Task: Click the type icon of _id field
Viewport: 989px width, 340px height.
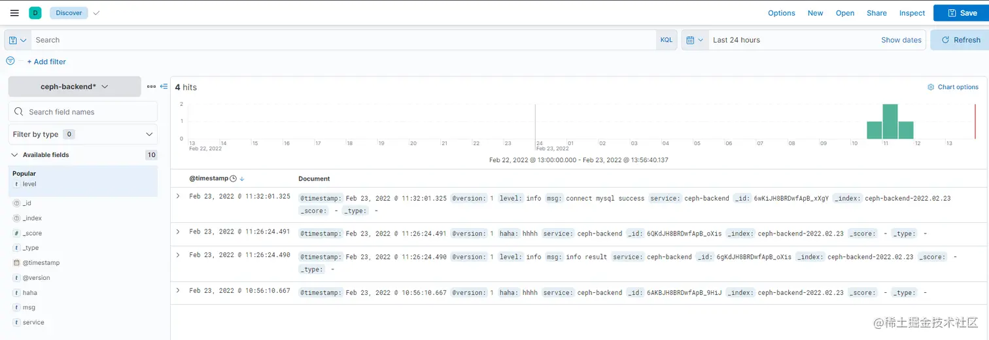Action: tap(16, 203)
